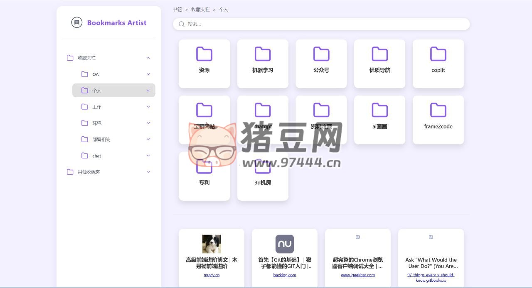
Task: Collapse the 收藏夹栏 tree chevron
Action: (148, 58)
